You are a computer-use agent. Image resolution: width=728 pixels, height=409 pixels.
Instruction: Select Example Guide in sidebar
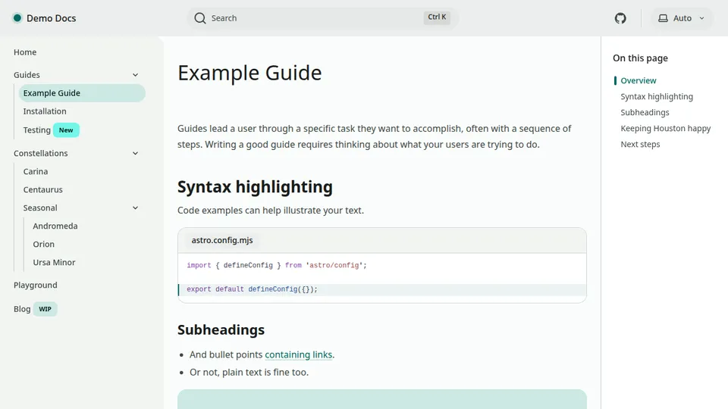coord(82,92)
